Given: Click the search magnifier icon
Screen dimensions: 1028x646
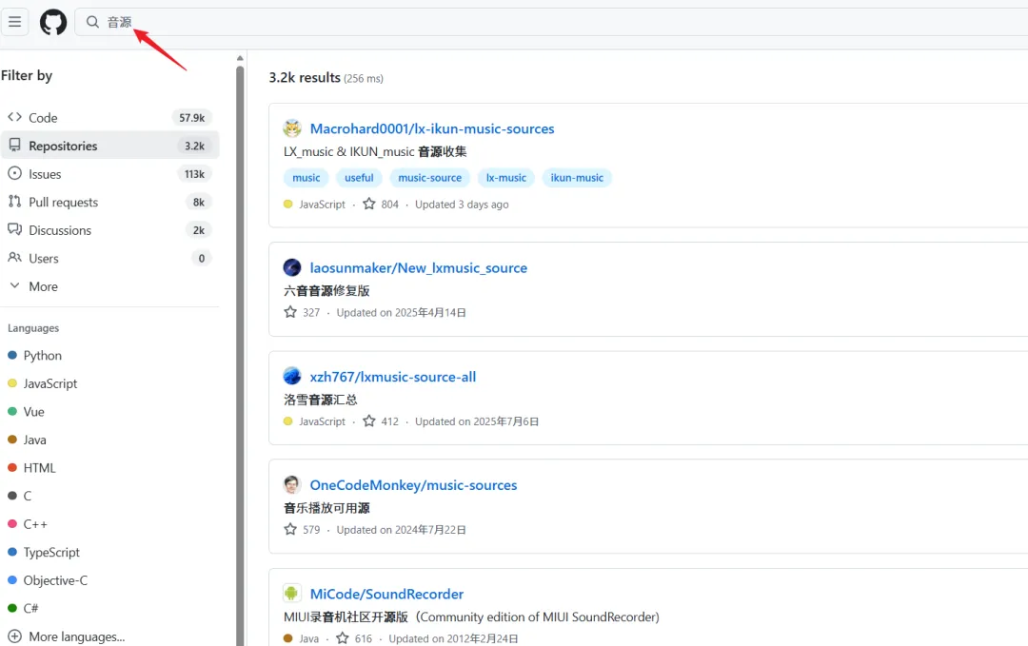Looking at the screenshot, I should tap(92, 22).
